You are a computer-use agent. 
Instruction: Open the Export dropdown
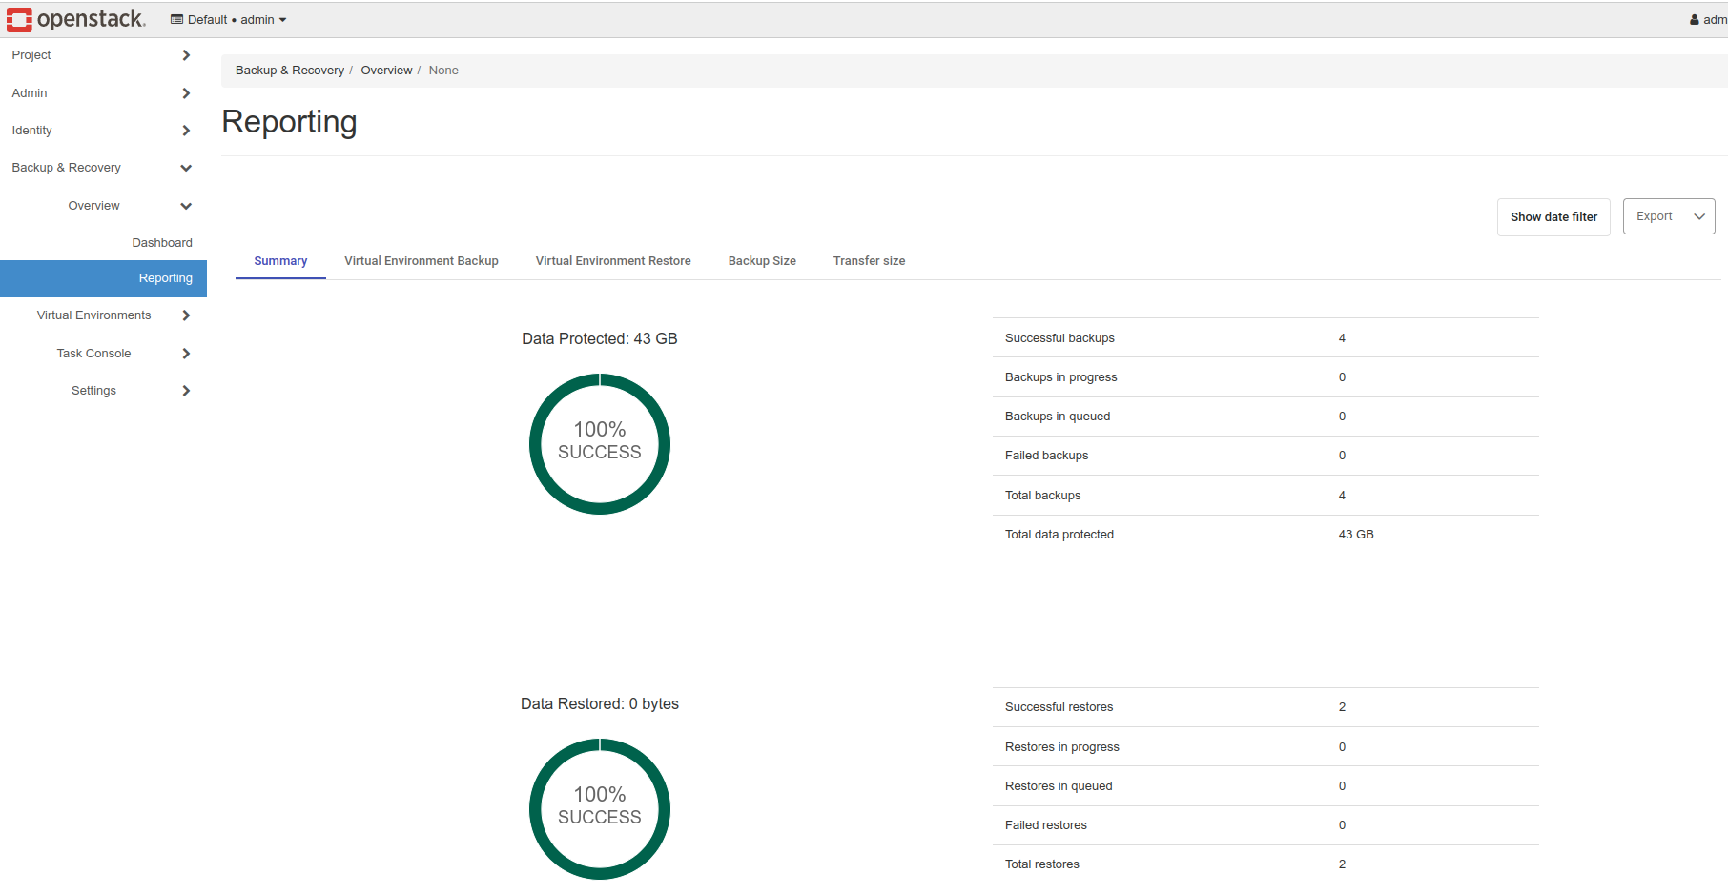[1668, 216]
